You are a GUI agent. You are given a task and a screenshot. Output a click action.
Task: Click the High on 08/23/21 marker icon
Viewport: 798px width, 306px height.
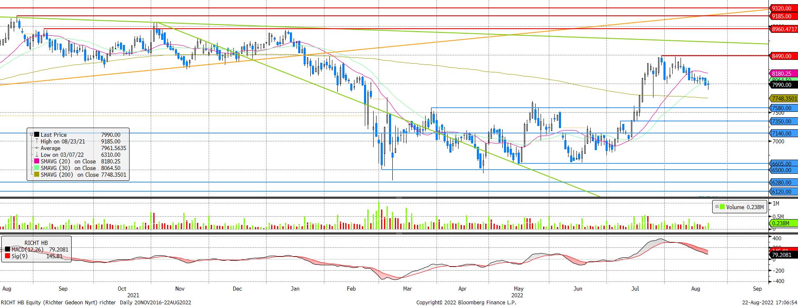click(x=37, y=141)
